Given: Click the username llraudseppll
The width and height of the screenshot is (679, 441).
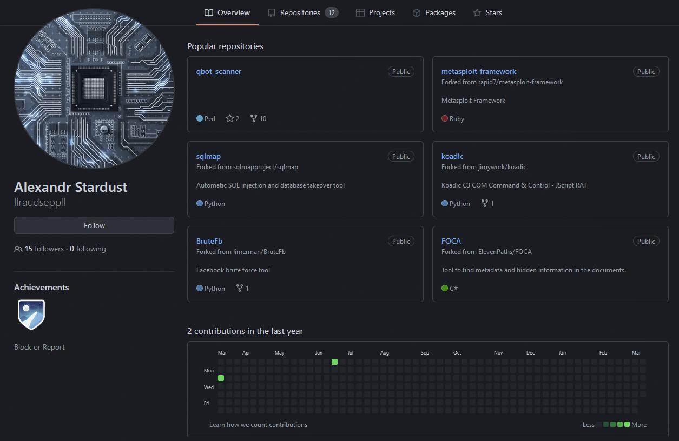Looking at the screenshot, I should [39, 202].
